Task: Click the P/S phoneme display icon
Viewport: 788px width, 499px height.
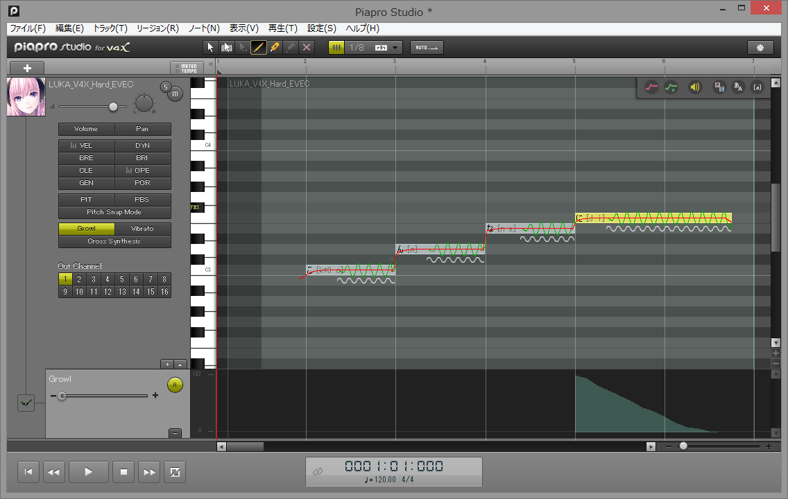Action: (x=719, y=87)
